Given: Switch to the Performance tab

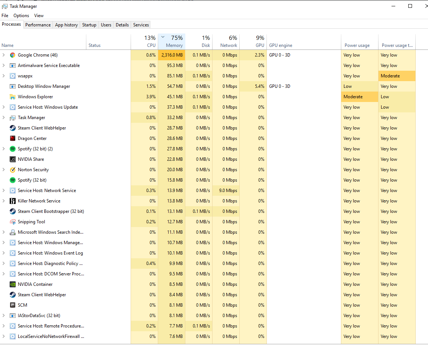Looking at the screenshot, I should point(38,25).
